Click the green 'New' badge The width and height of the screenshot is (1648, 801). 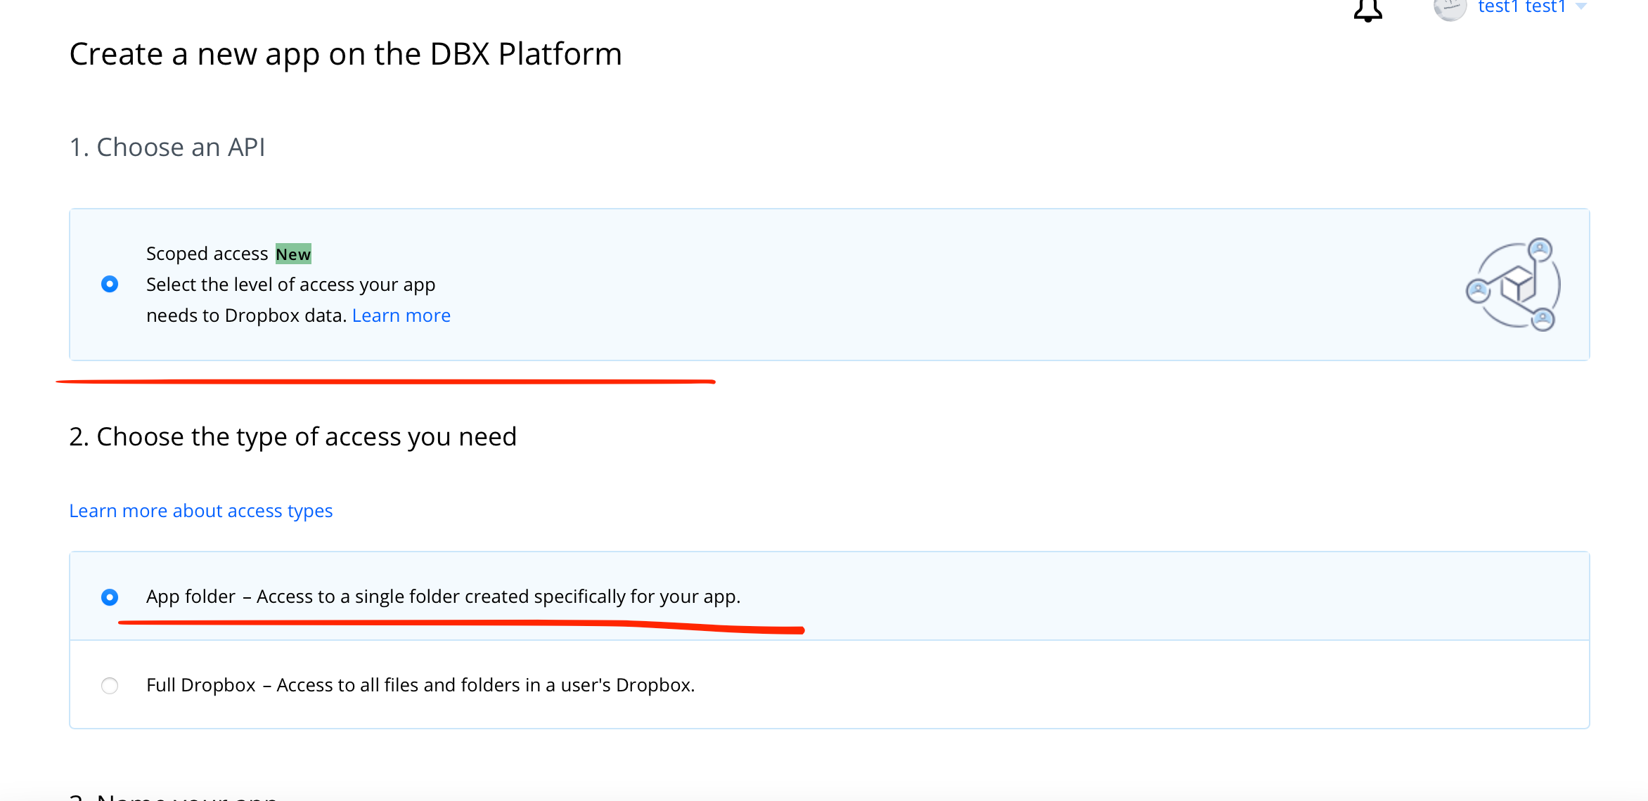(293, 254)
